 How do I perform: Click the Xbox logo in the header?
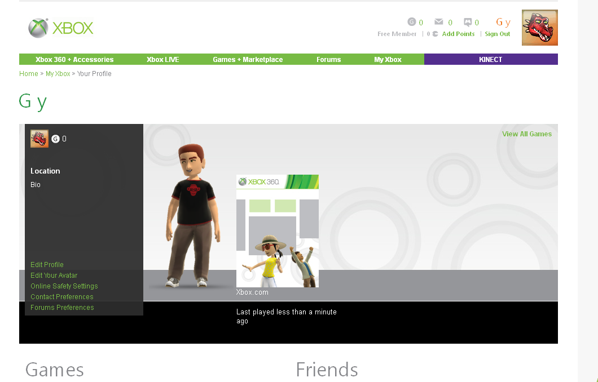60,28
